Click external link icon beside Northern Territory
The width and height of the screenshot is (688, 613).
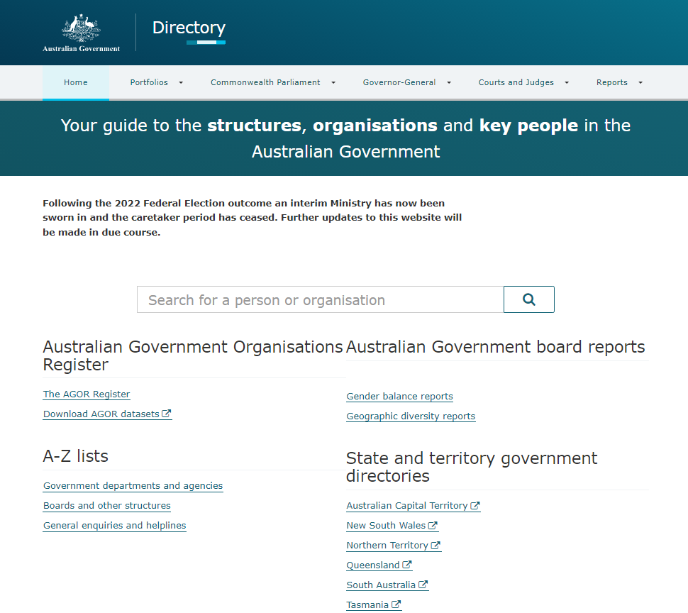435,546
